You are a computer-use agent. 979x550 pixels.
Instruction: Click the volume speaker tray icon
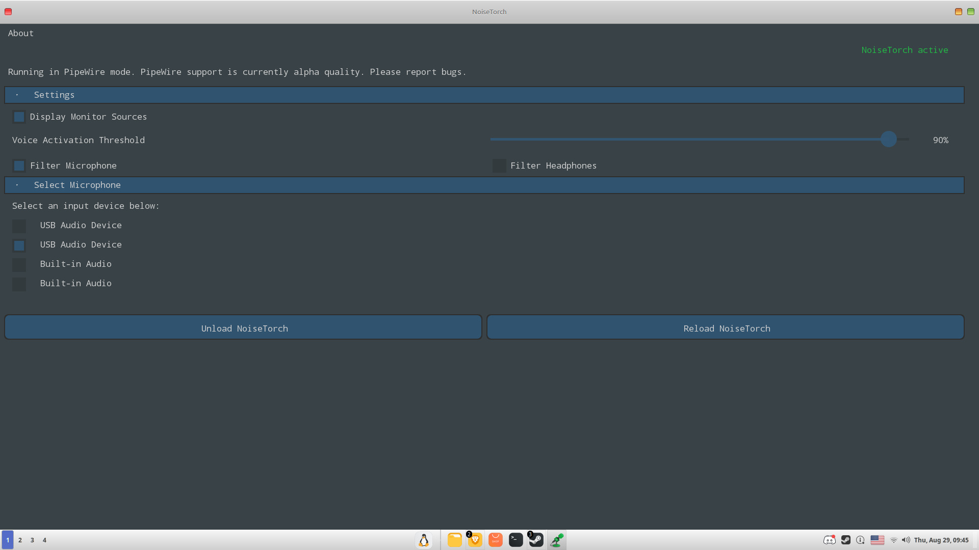click(906, 540)
